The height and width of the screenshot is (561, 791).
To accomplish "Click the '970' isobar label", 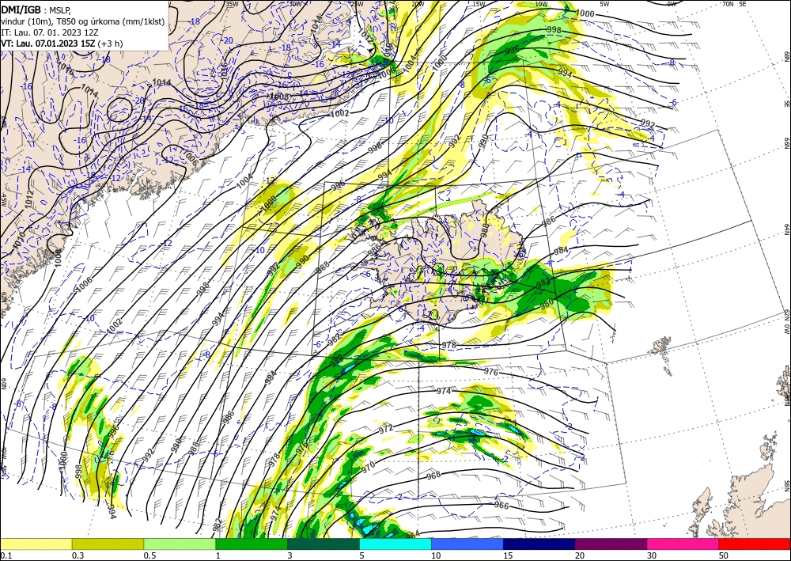I will (x=369, y=468).
